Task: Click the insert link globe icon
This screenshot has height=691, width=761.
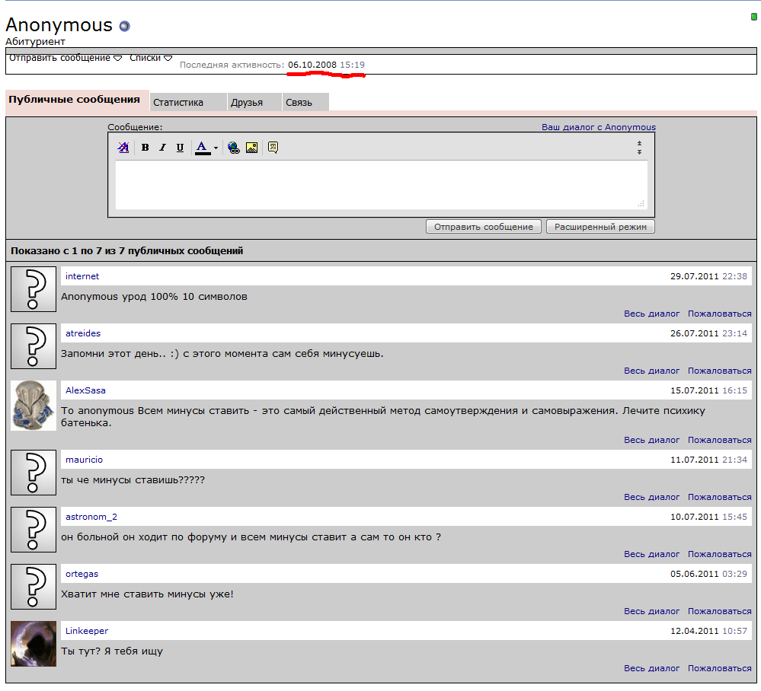Action: click(234, 148)
